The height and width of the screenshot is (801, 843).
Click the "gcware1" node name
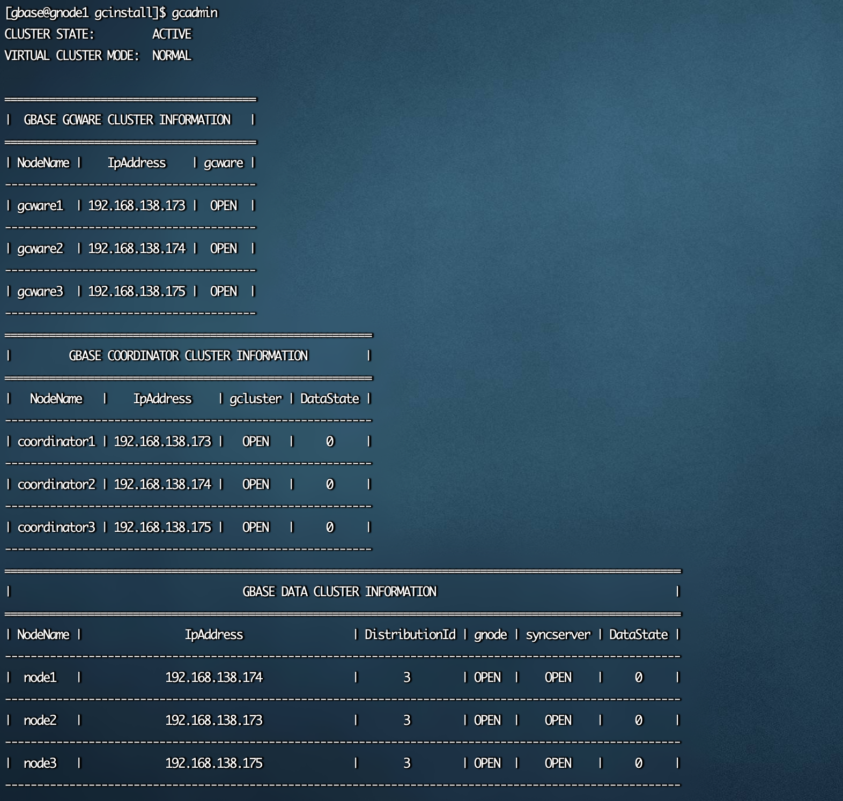pos(40,206)
